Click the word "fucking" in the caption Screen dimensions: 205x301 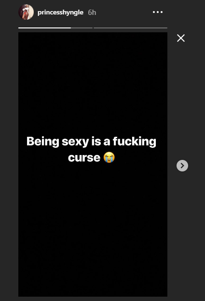click(x=135, y=142)
